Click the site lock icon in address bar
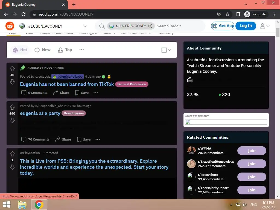The height and width of the screenshot is (210, 280). [34, 14]
